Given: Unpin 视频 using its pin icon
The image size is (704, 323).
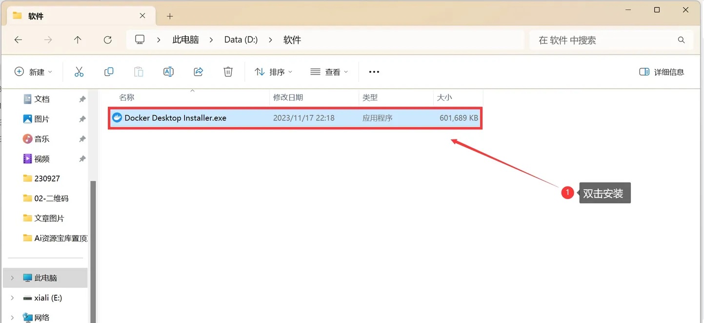Looking at the screenshot, I should (x=82, y=159).
